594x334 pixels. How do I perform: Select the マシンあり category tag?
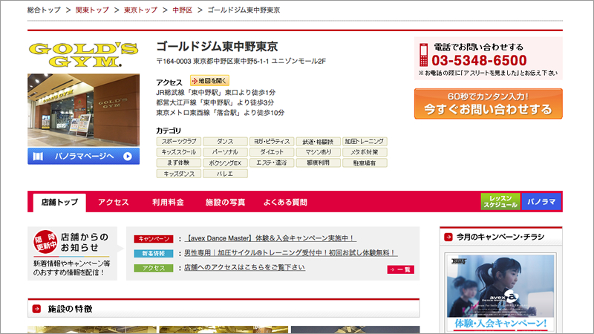(318, 152)
